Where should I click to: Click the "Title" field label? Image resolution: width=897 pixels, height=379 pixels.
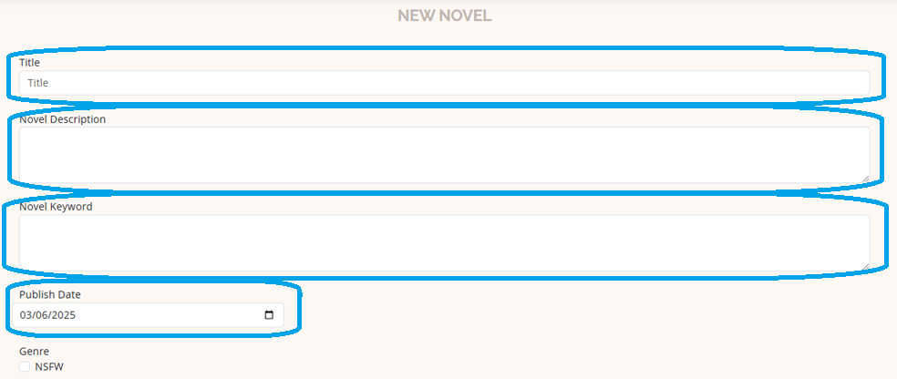tap(29, 62)
